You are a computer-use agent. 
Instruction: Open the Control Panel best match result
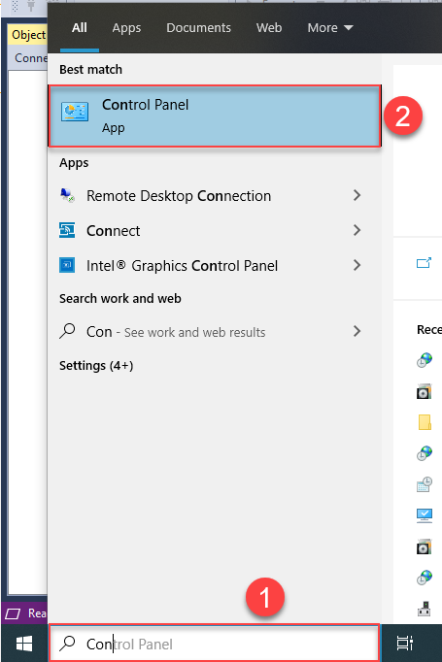(215, 116)
